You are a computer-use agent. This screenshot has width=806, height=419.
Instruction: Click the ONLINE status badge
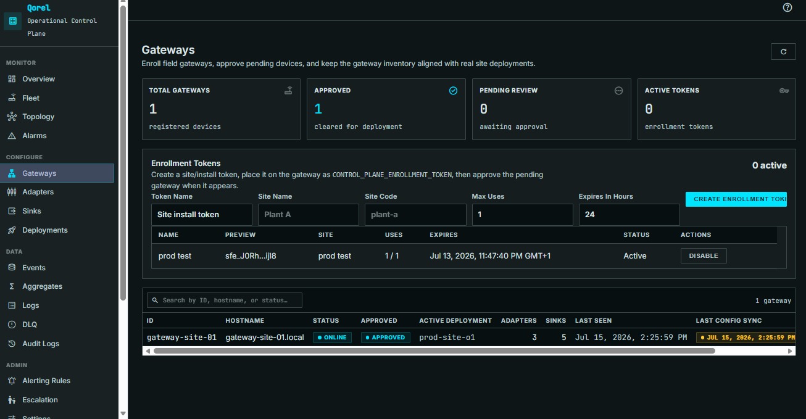pyautogui.click(x=332, y=338)
